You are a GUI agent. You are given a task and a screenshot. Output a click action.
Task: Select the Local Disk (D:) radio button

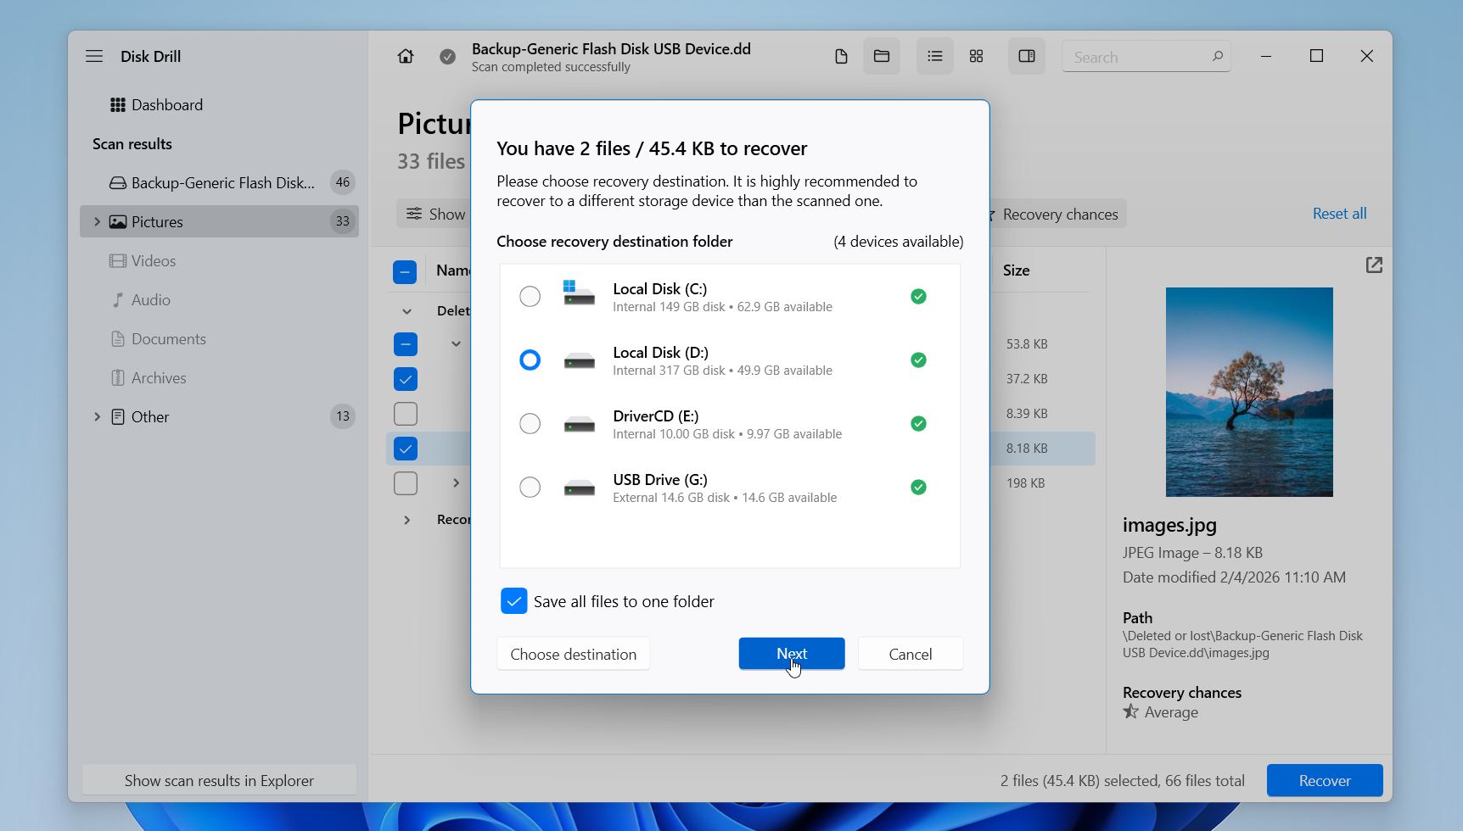pyautogui.click(x=530, y=360)
